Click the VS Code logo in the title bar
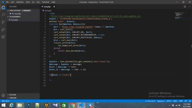Image resolution: width=192 pixels, height=108 pixels. point(2,2)
